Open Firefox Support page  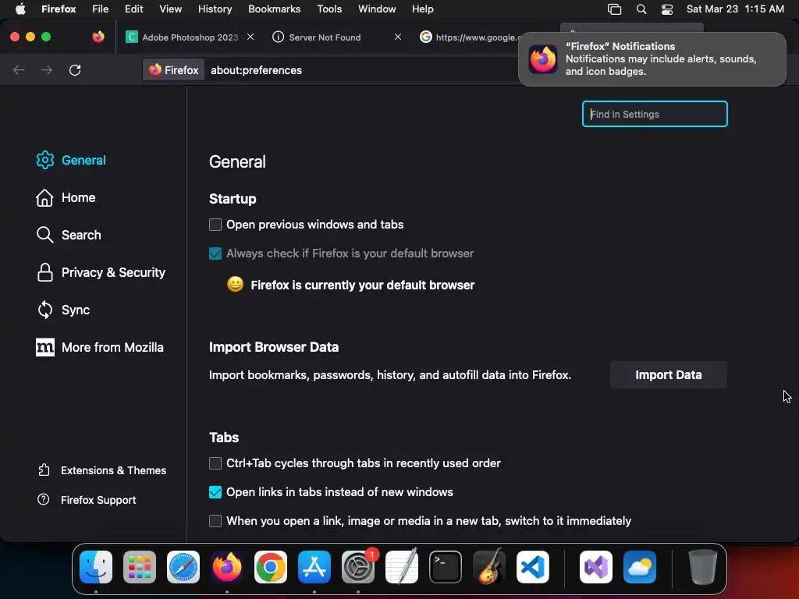pos(87,500)
